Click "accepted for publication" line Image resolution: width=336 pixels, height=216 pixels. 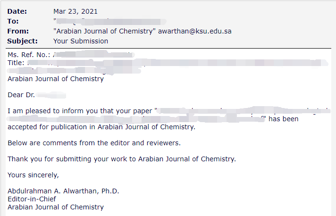(101, 127)
